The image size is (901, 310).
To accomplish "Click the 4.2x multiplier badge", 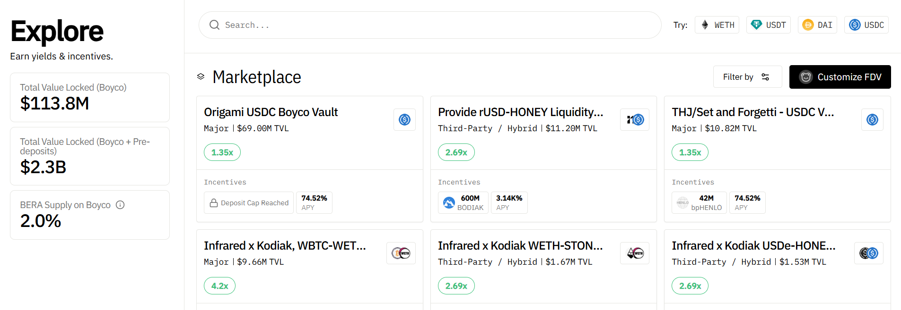I will click(x=219, y=286).
